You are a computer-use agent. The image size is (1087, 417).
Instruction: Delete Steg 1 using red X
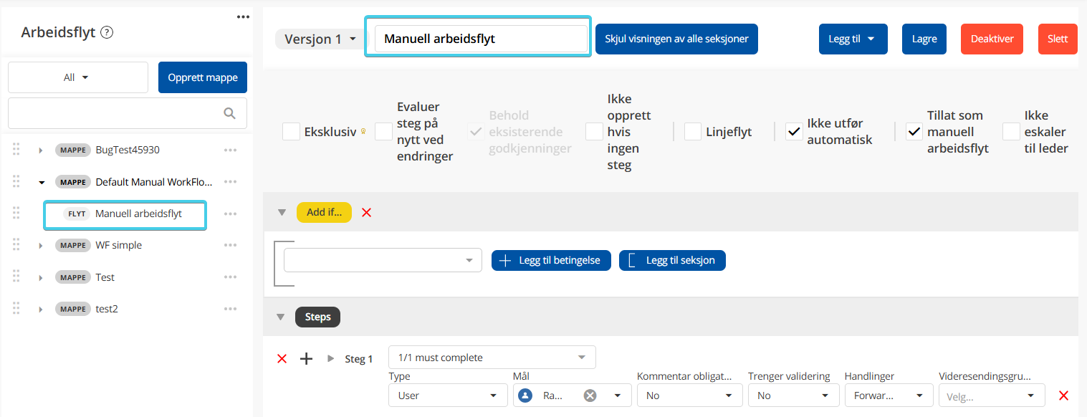(282, 359)
